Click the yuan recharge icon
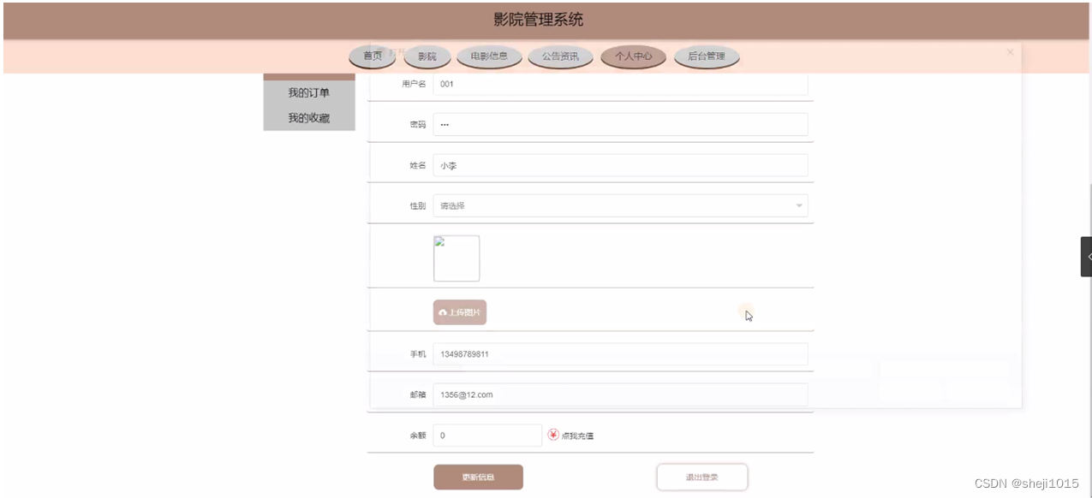 click(x=553, y=435)
